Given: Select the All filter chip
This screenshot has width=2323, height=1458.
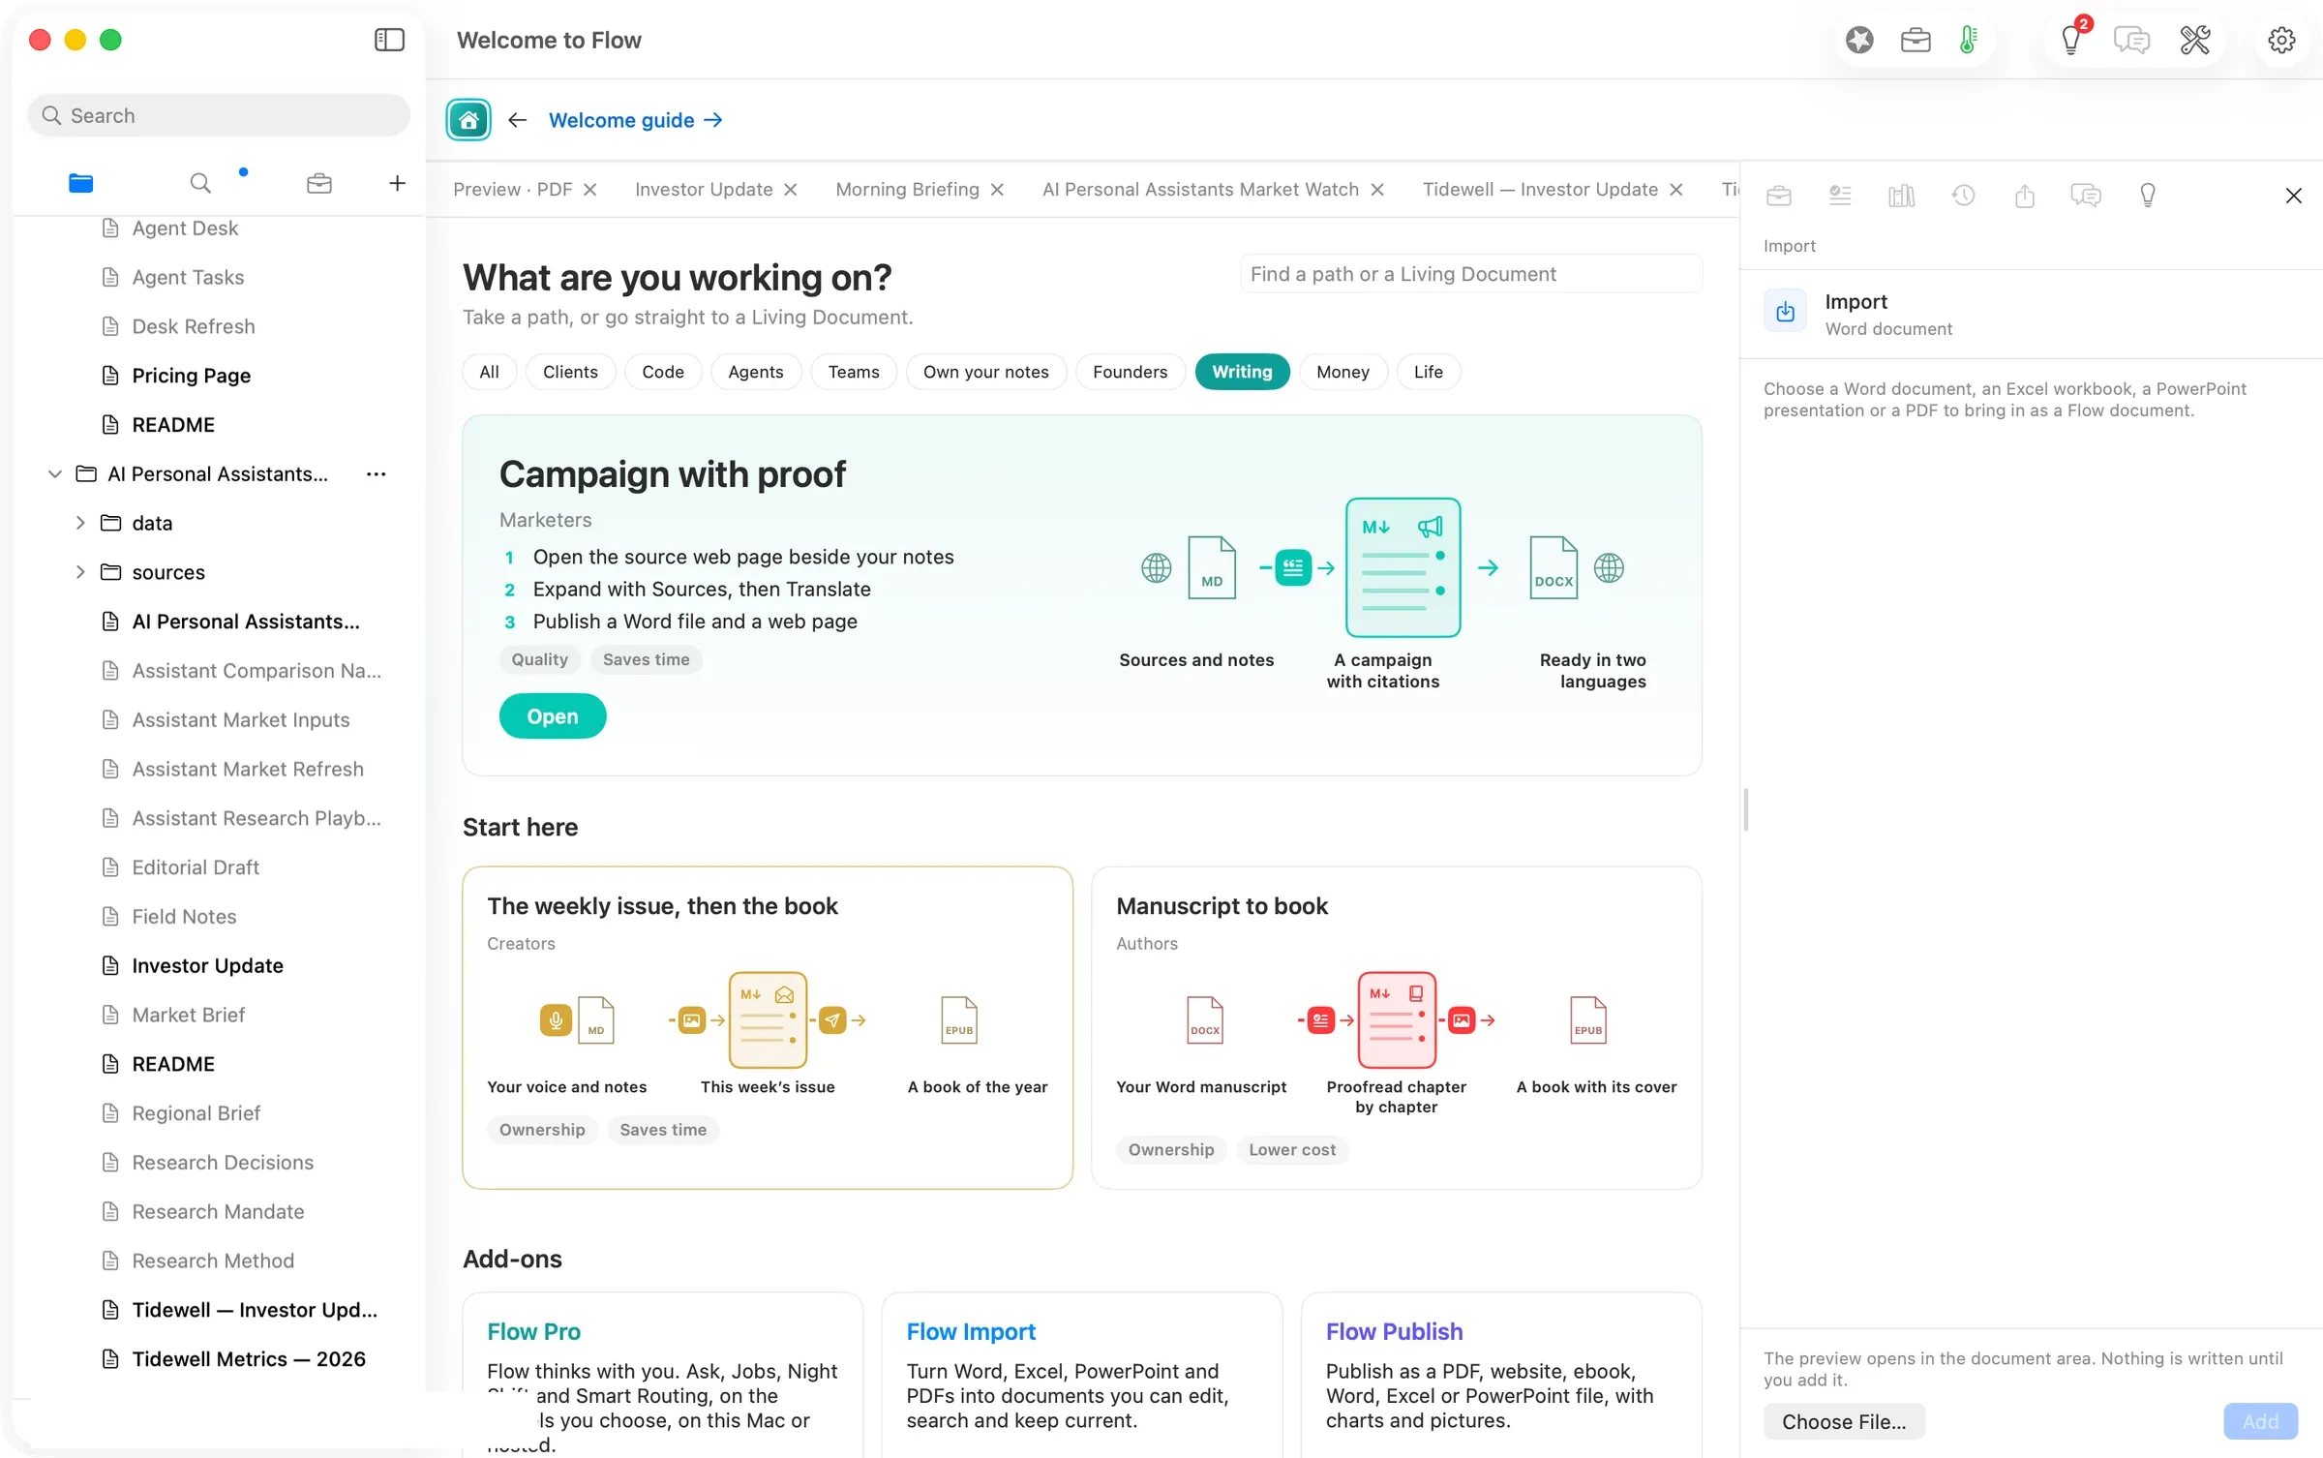Looking at the screenshot, I should point(490,372).
